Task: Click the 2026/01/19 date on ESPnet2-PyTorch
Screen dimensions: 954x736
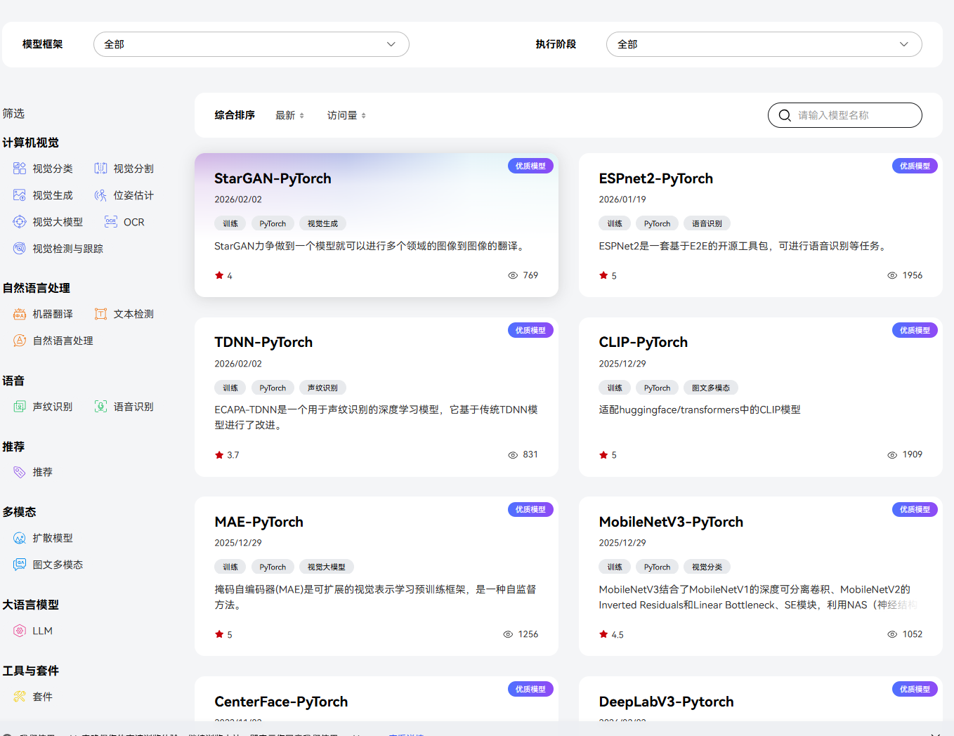Action: tap(622, 199)
